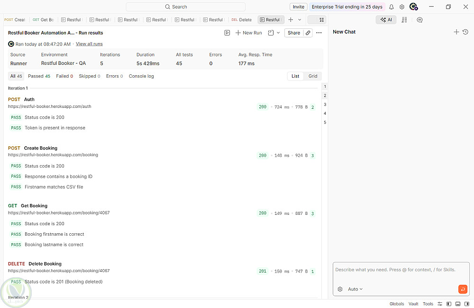This screenshot has width=474, height=308.
Task: Jump to iteration 4 marker
Action: coord(325,114)
